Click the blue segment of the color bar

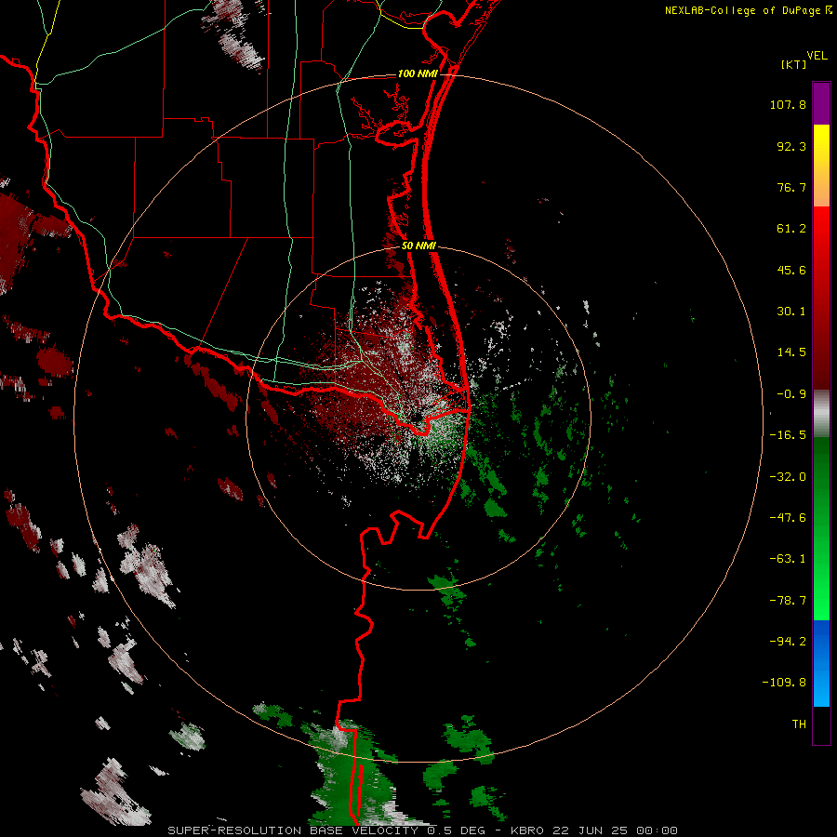(x=821, y=663)
